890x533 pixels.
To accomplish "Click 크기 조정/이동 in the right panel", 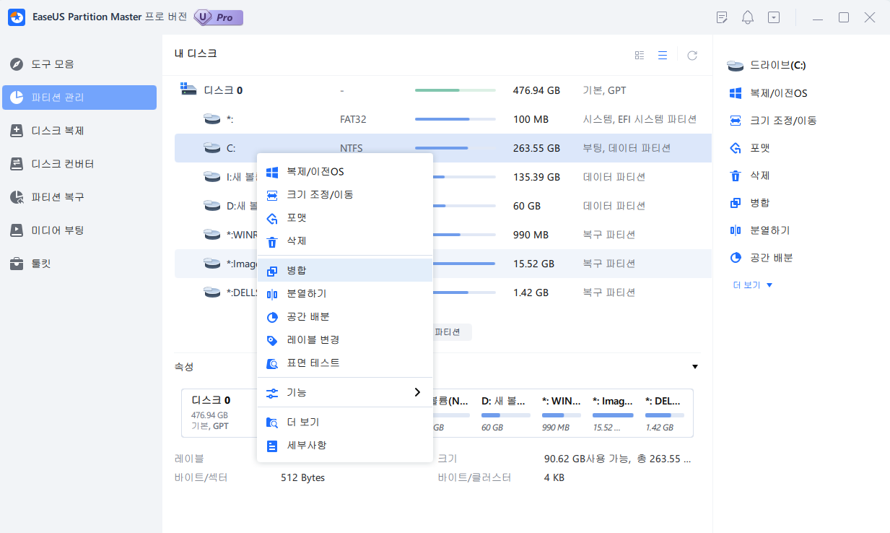I will (x=773, y=121).
